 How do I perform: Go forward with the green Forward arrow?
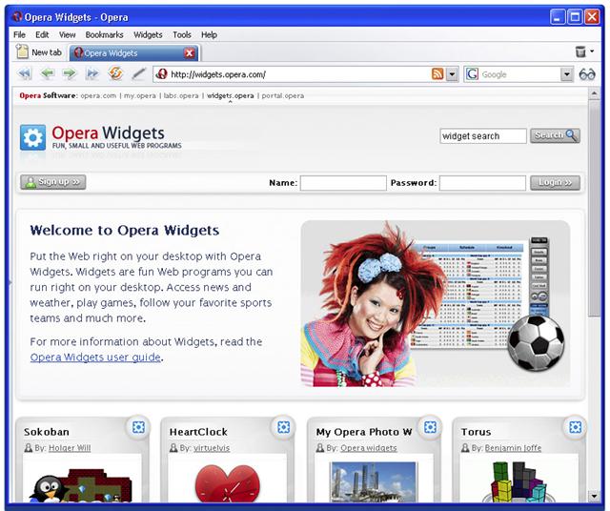tap(70, 73)
